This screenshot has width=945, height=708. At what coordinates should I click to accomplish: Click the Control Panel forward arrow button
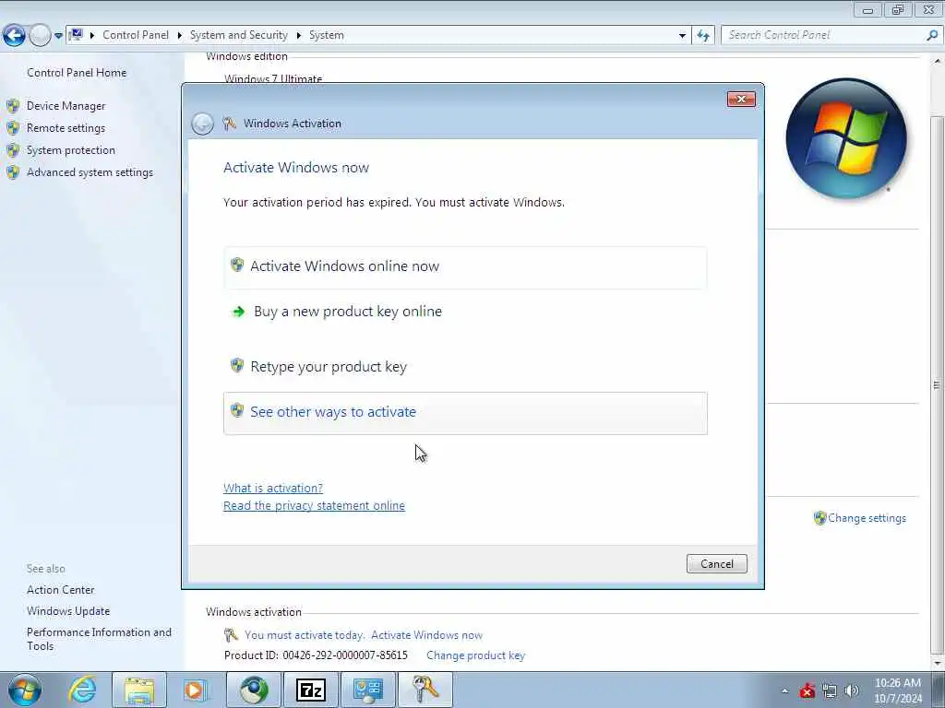tap(40, 36)
